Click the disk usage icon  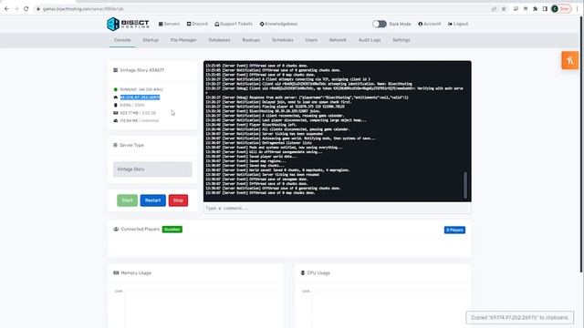click(x=116, y=121)
